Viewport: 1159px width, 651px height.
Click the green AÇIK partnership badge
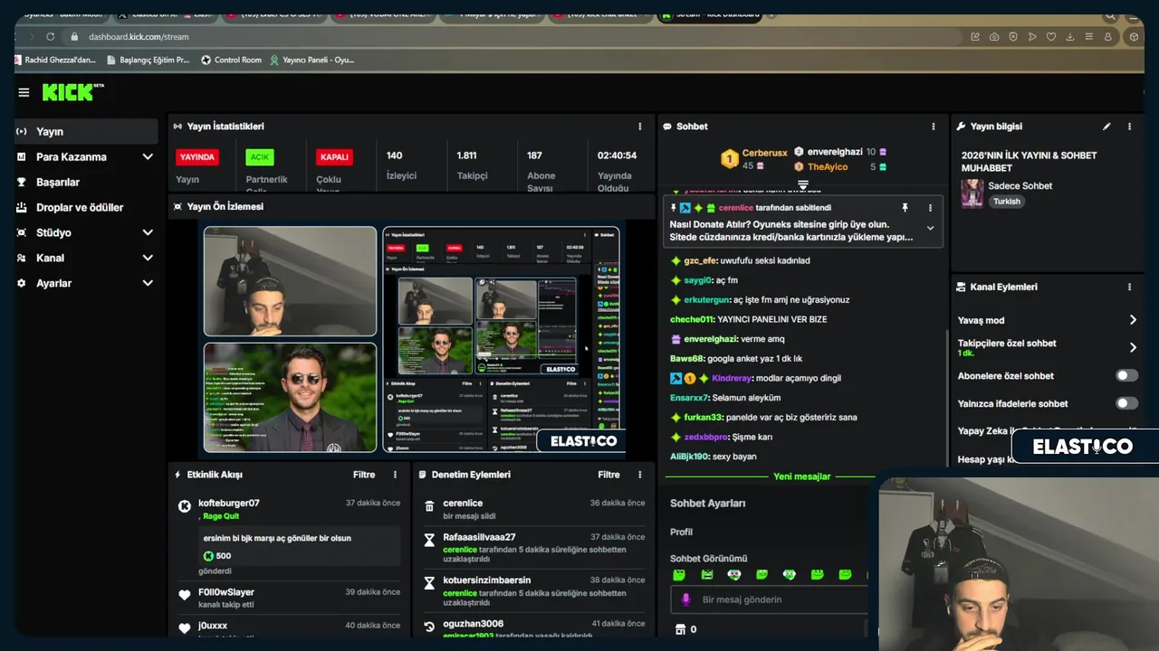260,156
